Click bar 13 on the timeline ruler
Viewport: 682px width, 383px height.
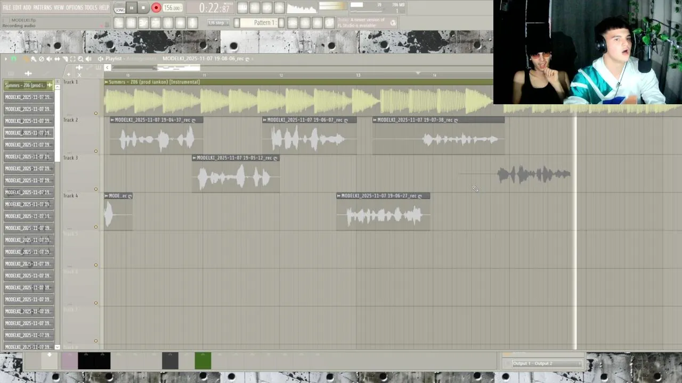[x=358, y=75]
